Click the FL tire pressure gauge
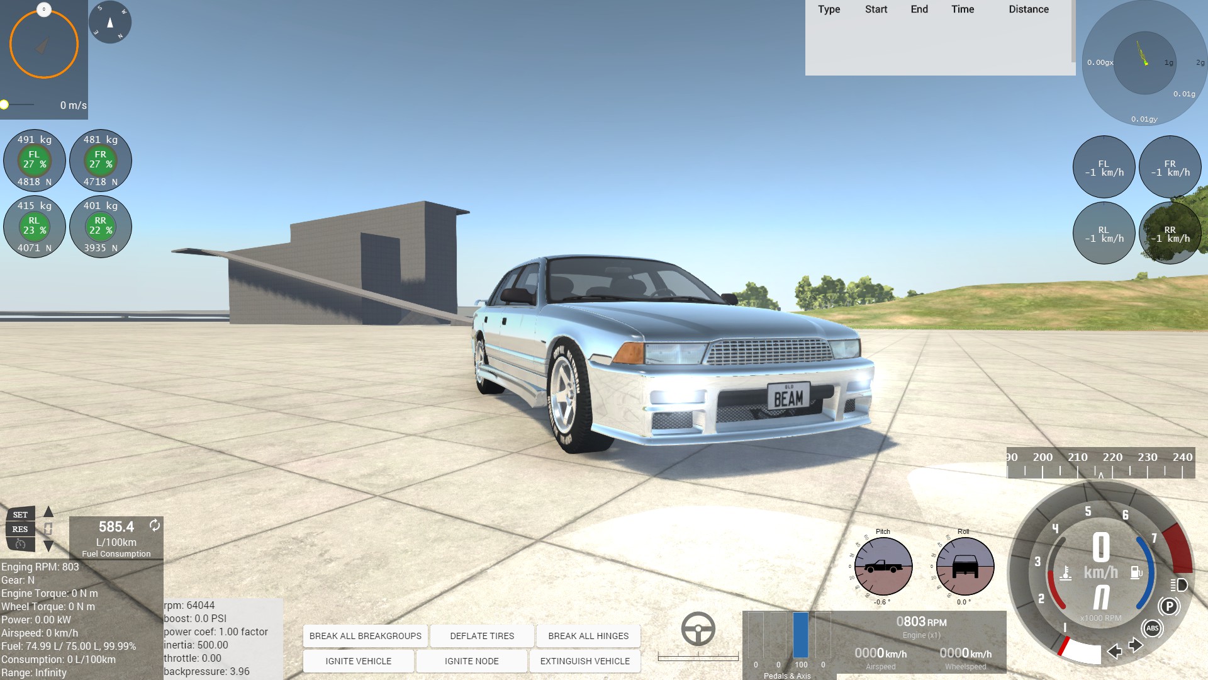The height and width of the screenshot is (680, 1208). click(35, 160)
